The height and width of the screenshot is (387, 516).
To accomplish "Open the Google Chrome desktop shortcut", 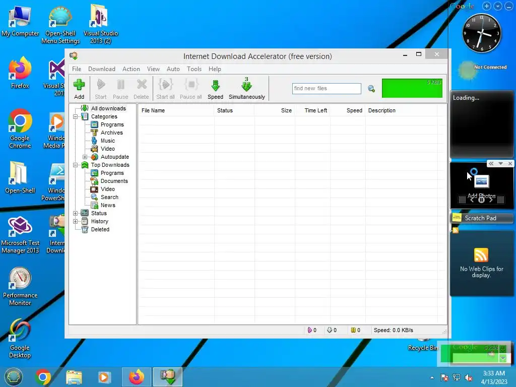I will click(x=20, y=129).
